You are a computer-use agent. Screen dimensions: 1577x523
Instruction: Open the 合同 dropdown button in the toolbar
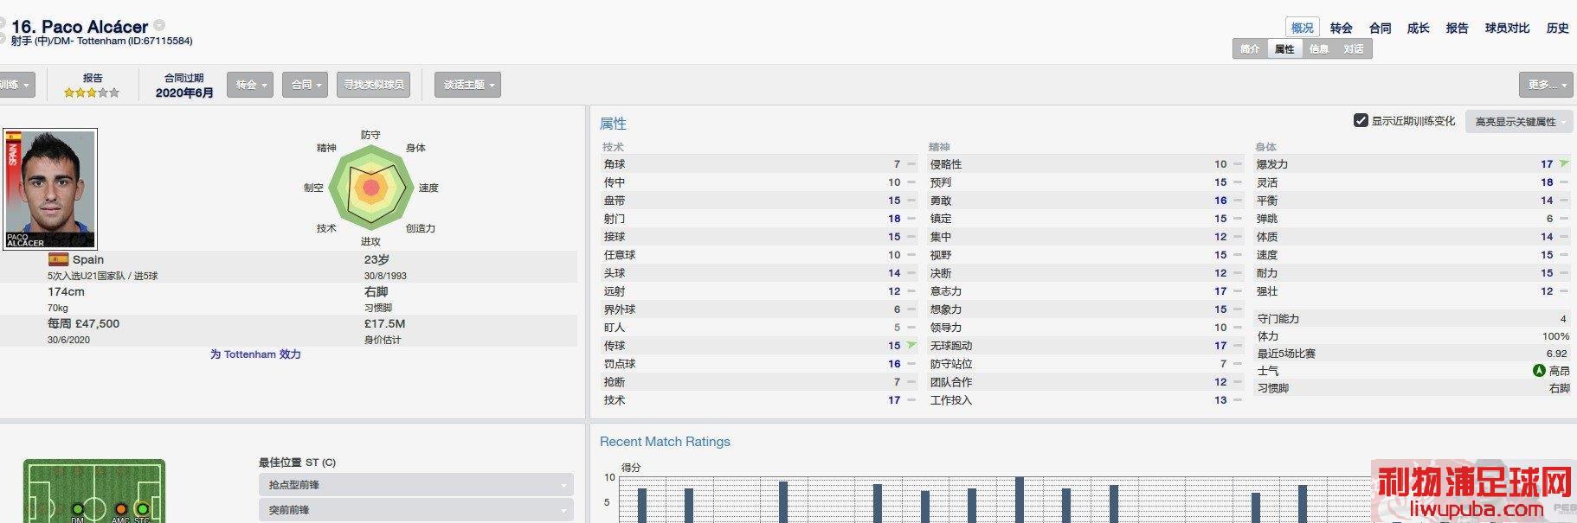(305, 85)
